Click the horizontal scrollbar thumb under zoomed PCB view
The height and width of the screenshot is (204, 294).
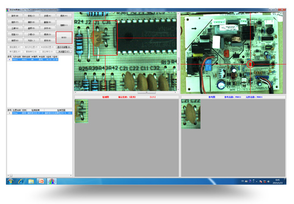146,92
